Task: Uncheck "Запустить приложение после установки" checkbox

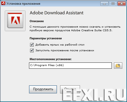Action: coord(32,50)
